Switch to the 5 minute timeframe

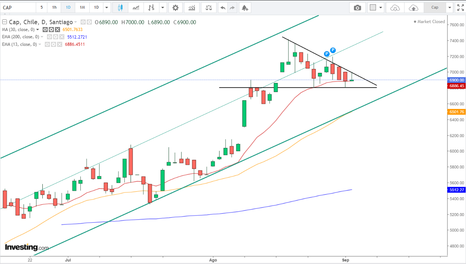[x=42, y=7]
